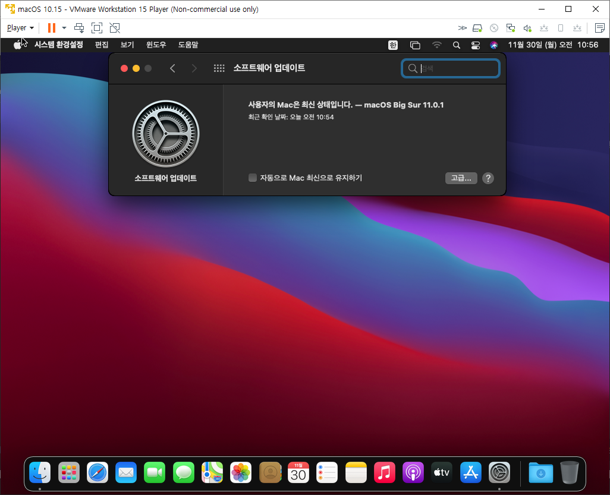This screenshot has width=610, height=495.
Task: Open Spotlight search in menu bar
Action: click(457, 45)
